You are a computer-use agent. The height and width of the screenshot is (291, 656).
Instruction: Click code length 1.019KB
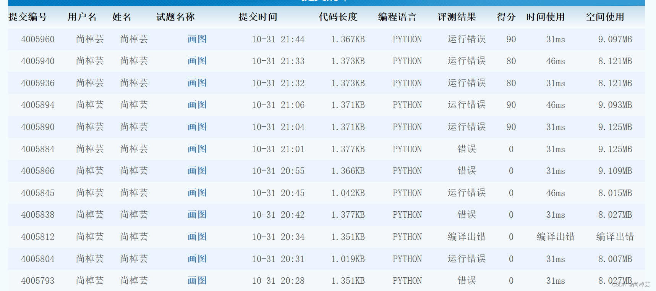348,259
